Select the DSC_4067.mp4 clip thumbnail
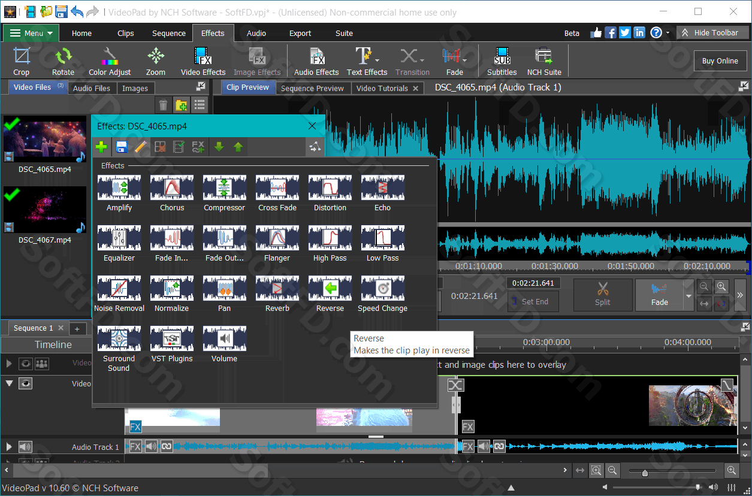Viewport: 752px width, 496px height. (x=45, y=210)
